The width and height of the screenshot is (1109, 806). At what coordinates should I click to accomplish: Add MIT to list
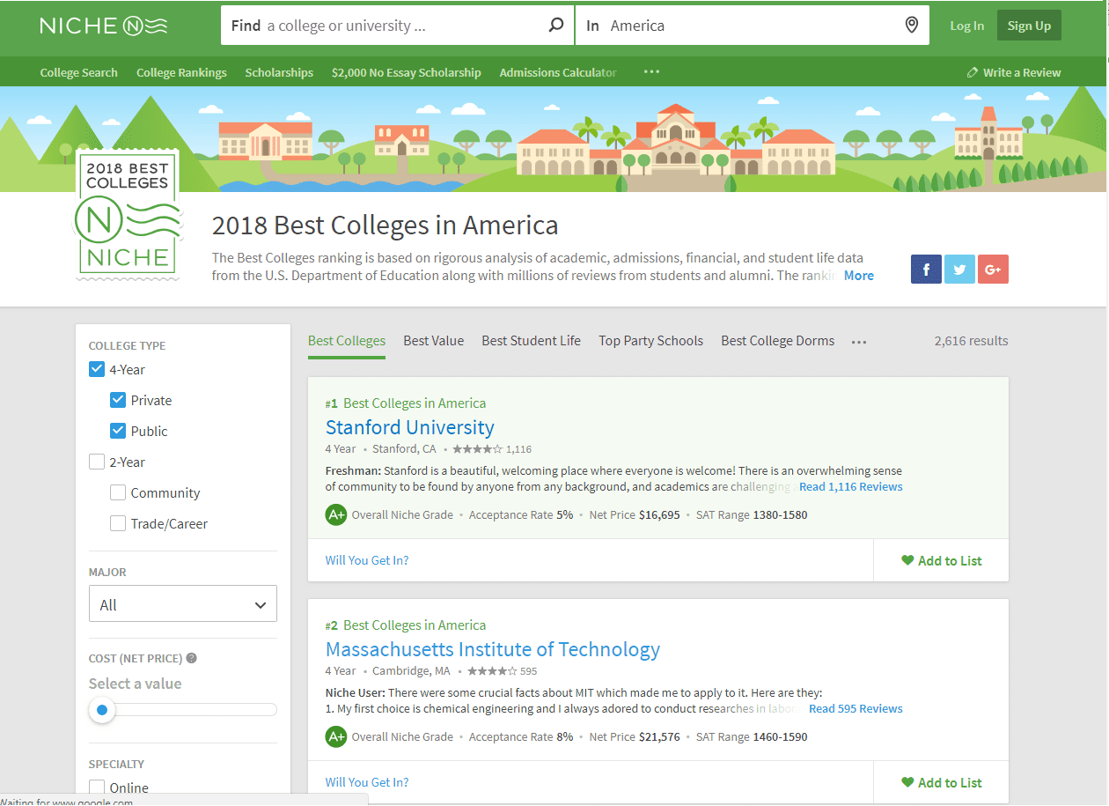pyautogui.click(x=942, y=782)
